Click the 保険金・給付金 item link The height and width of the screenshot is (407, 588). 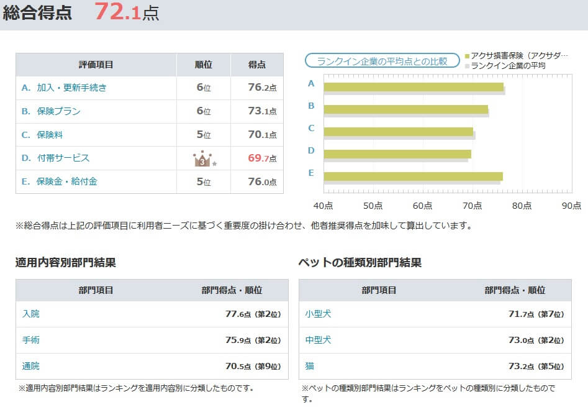tap(67, 181)
